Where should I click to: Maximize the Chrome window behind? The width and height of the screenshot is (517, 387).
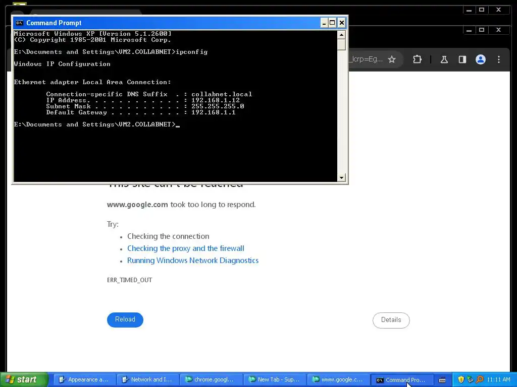[481, 30]
